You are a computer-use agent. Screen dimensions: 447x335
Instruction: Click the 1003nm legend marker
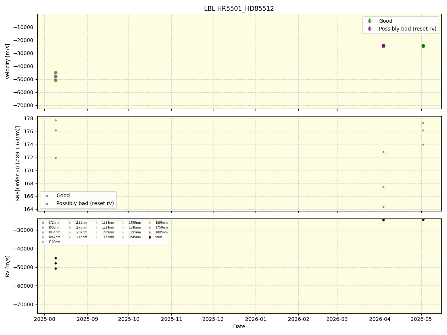pyautogui.click(x=43, y=227)
